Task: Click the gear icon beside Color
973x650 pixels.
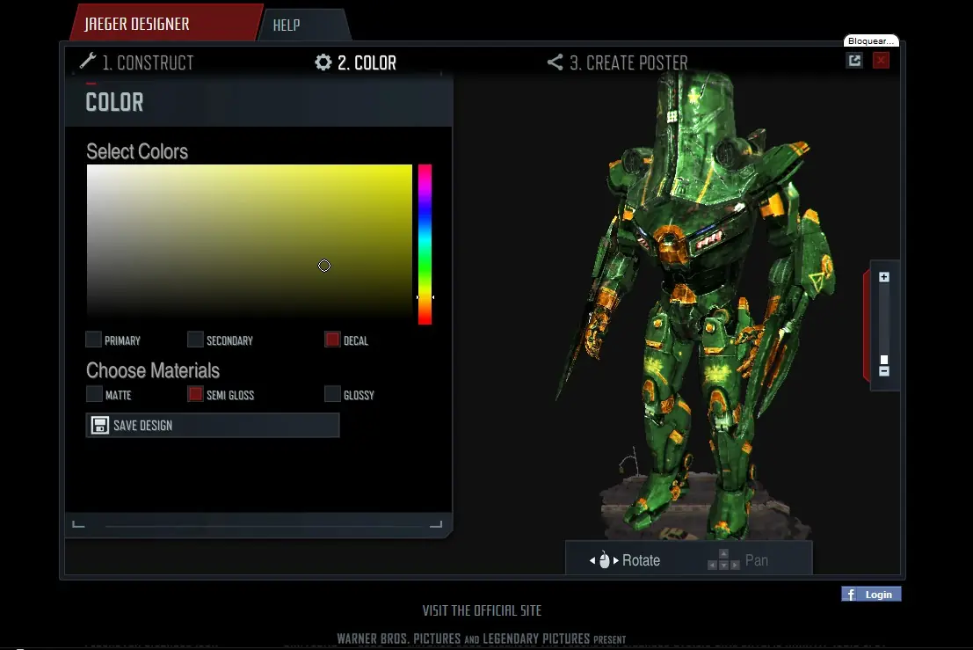Action: point(323,62)
